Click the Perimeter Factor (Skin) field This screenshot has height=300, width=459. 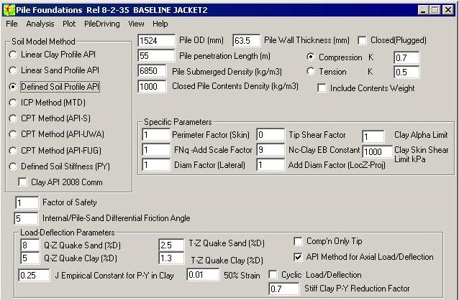point(156,135)
